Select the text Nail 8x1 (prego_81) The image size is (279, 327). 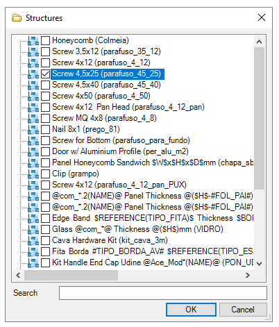[x=86, y=129]
